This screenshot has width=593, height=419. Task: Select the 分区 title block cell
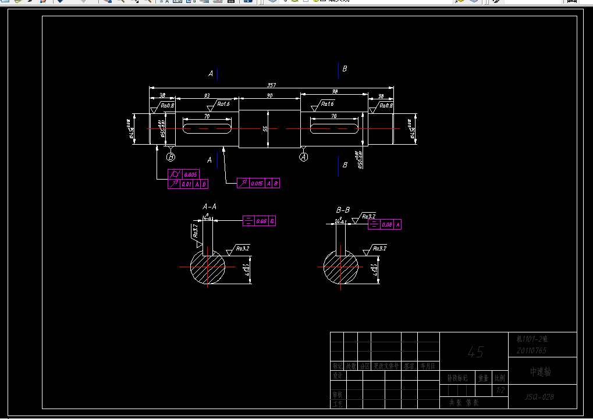click(x=364, y=366)
